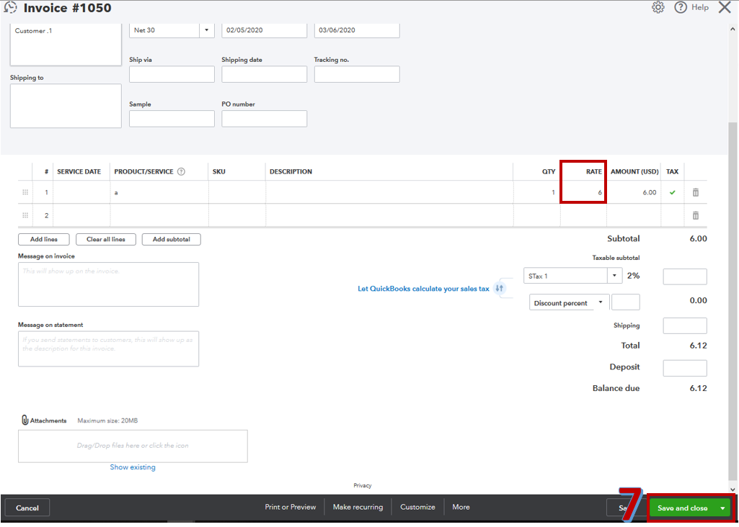Click the invoice history clock icon
The width and height of the screenshot is (739, 527).
point(10,7)
